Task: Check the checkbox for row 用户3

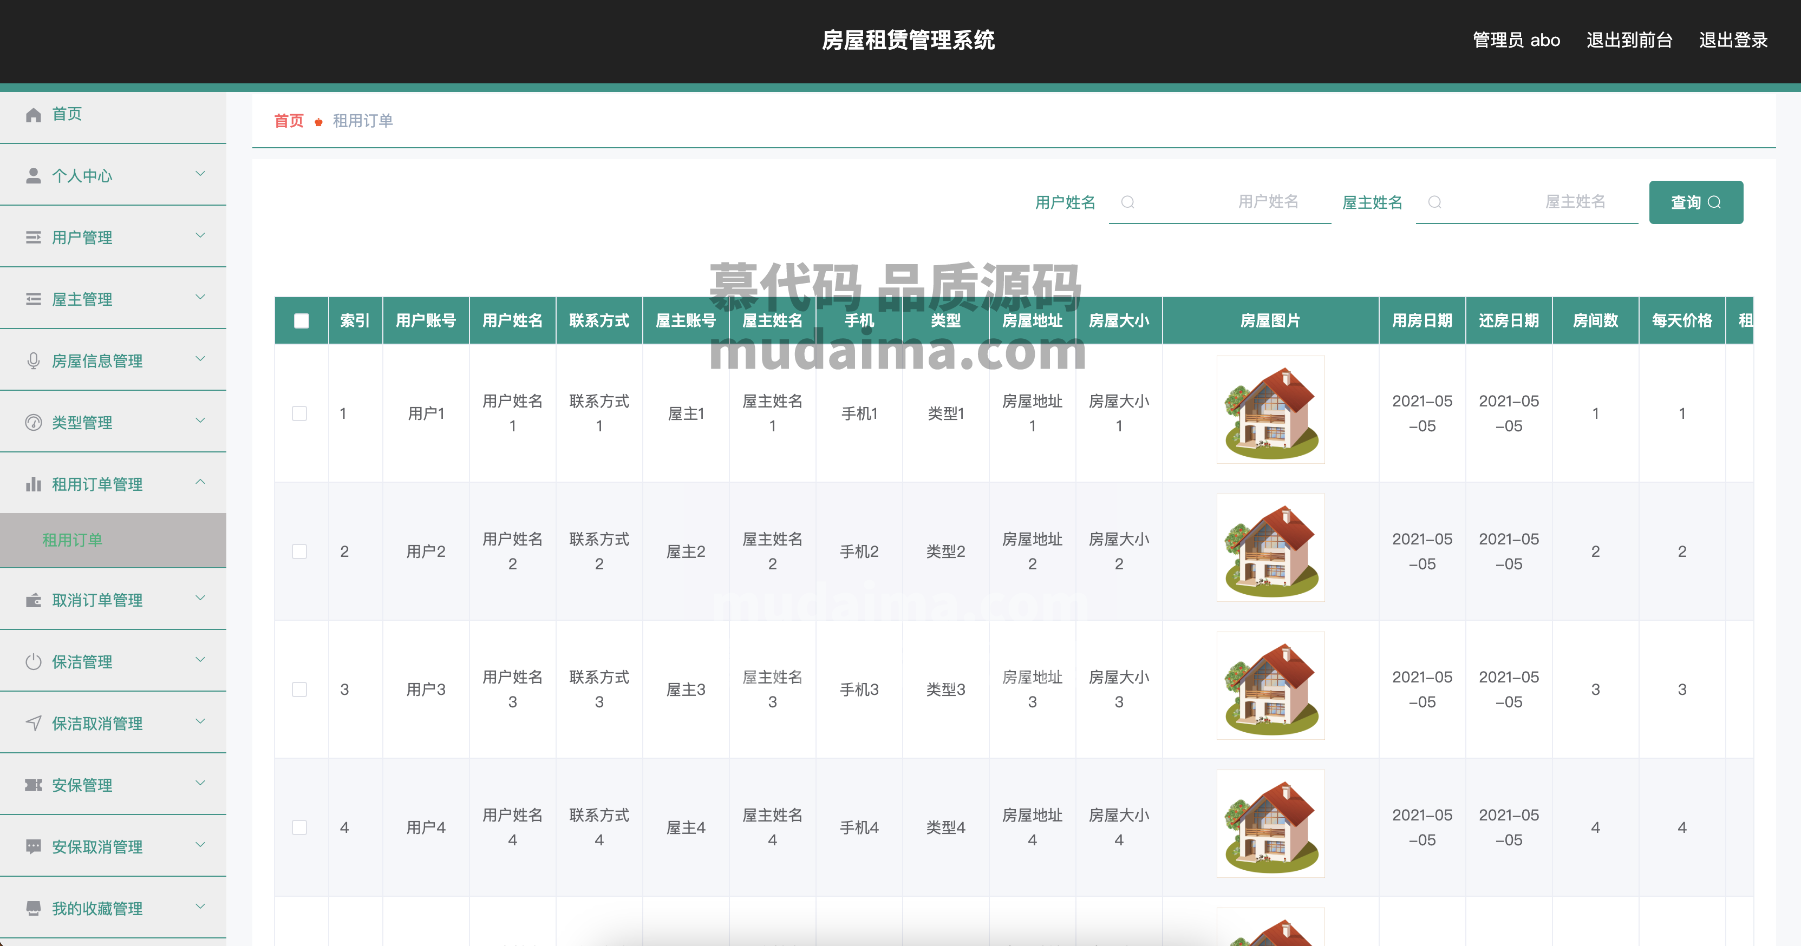Action: coord(299,689)
